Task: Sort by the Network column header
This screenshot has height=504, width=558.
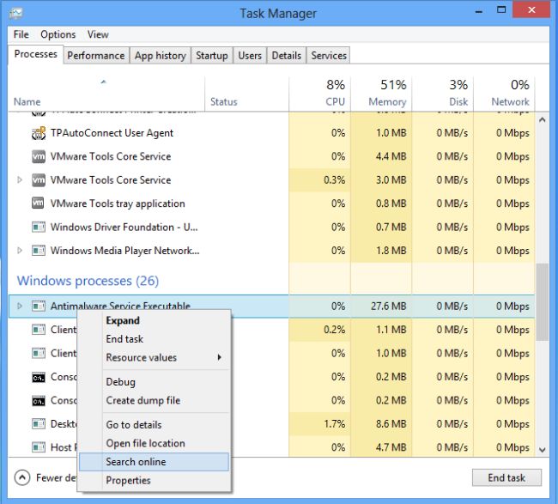Action: [x=504, y=94]
